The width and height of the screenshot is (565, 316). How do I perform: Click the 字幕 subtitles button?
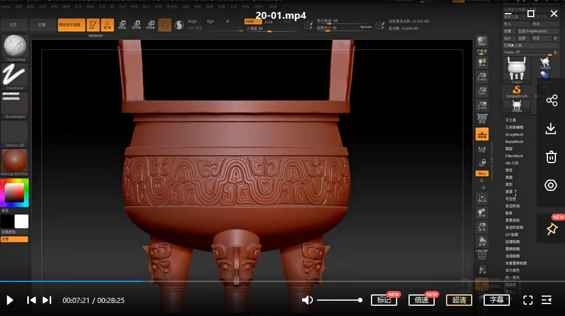coord(496,300)
